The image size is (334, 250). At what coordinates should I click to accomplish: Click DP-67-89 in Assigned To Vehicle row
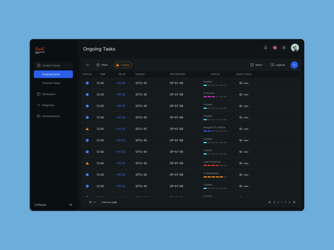(x=176, y=129)
